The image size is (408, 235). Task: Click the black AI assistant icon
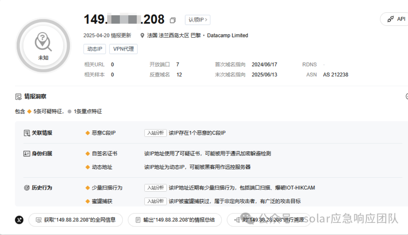pyautogui.click(x=19, y=220)
